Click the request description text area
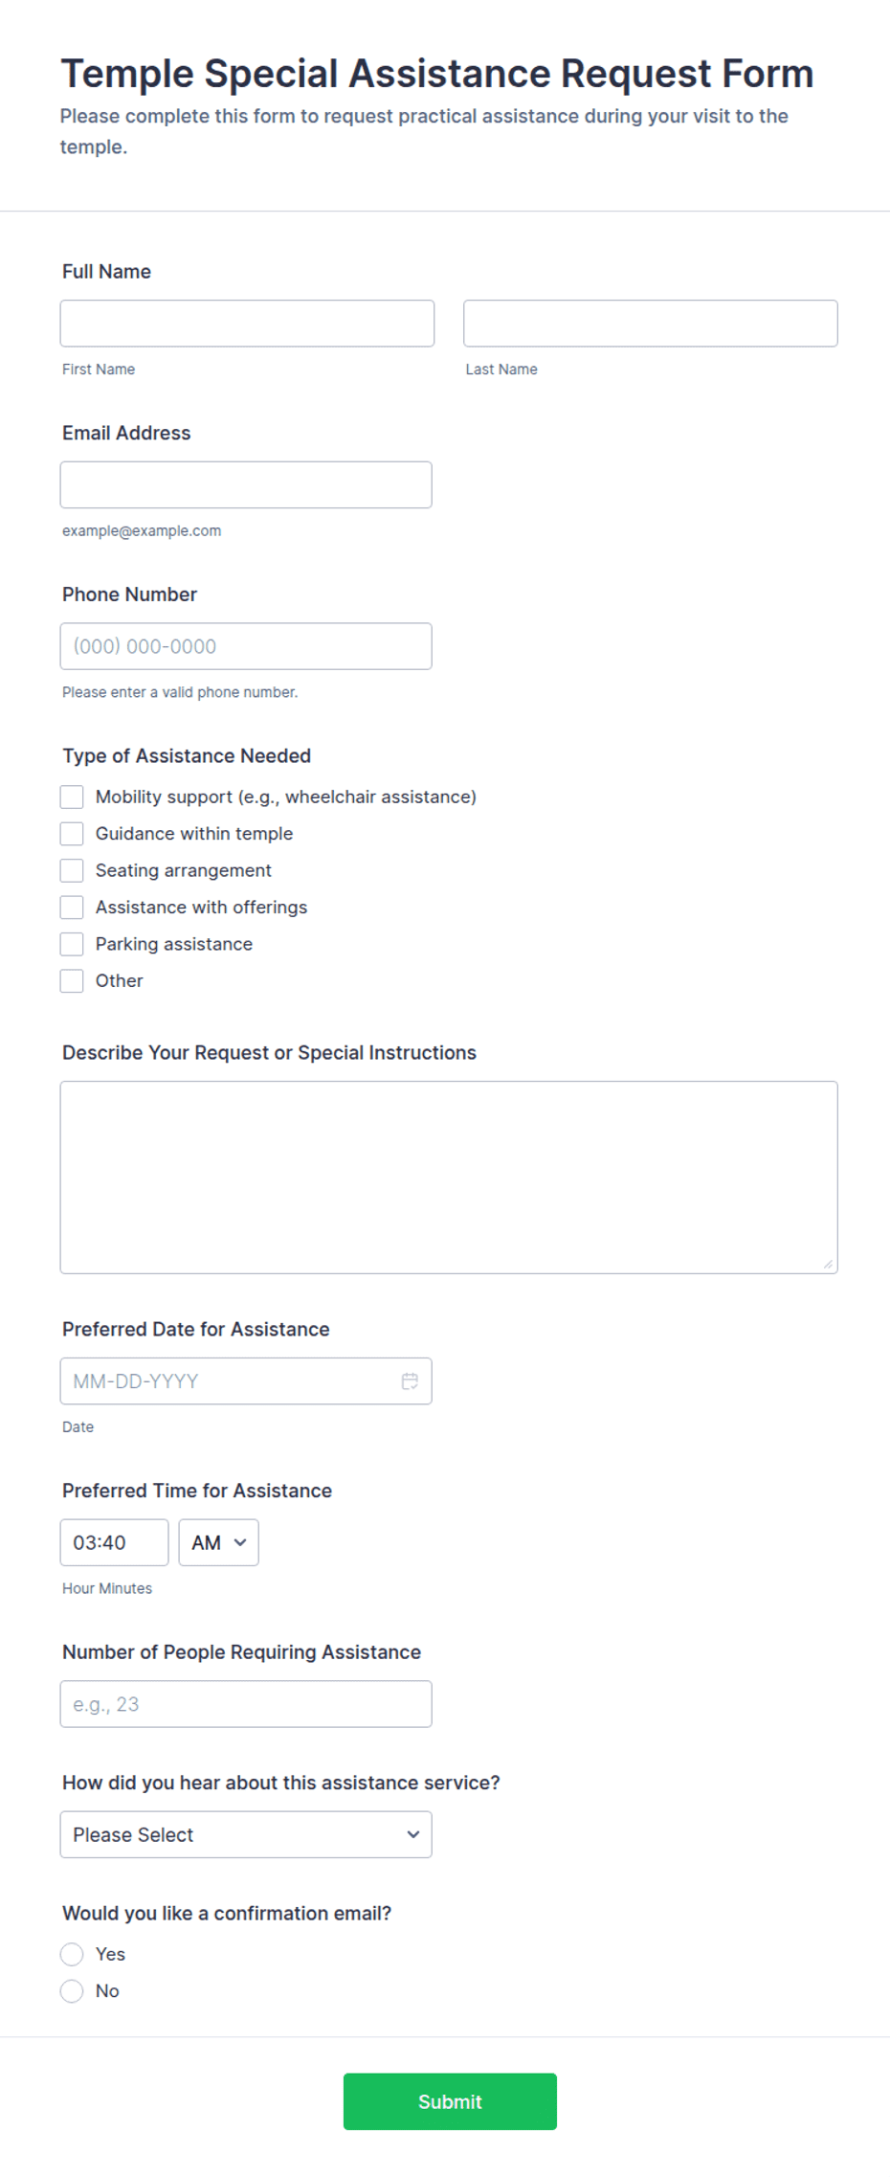The height and width of the screenshot is (2177, 890). tap(449, 1178)
